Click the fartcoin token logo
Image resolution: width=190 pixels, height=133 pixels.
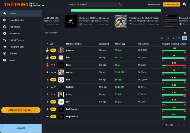(x=61, y=87)
